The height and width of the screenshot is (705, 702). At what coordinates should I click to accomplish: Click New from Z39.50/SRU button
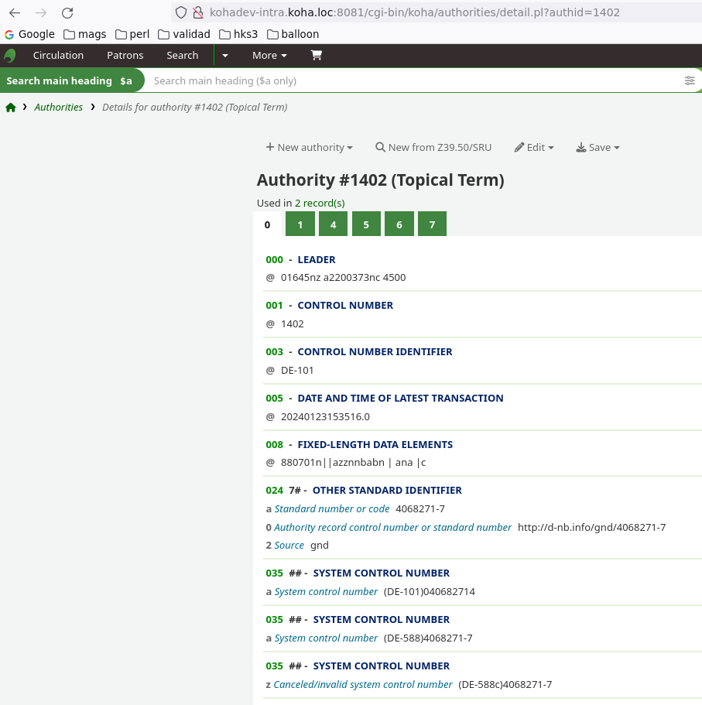click(433, 148)
